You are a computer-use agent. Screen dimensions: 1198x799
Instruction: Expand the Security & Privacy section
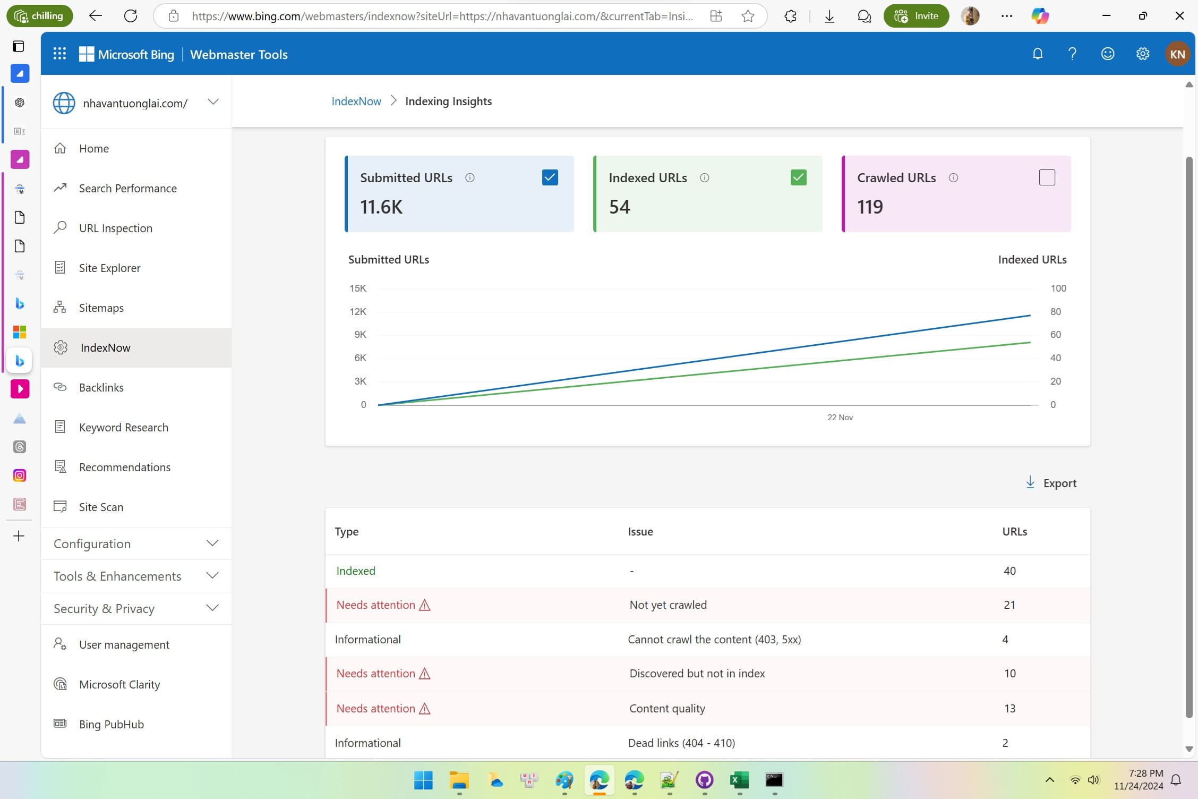point(136,608)
